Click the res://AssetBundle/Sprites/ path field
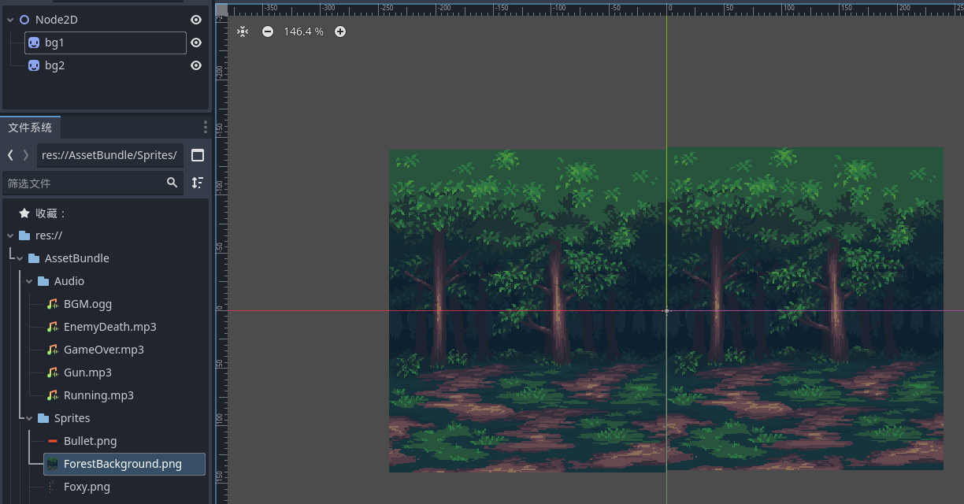This screenshot has width=964, height=504. [x=110, y=155]
